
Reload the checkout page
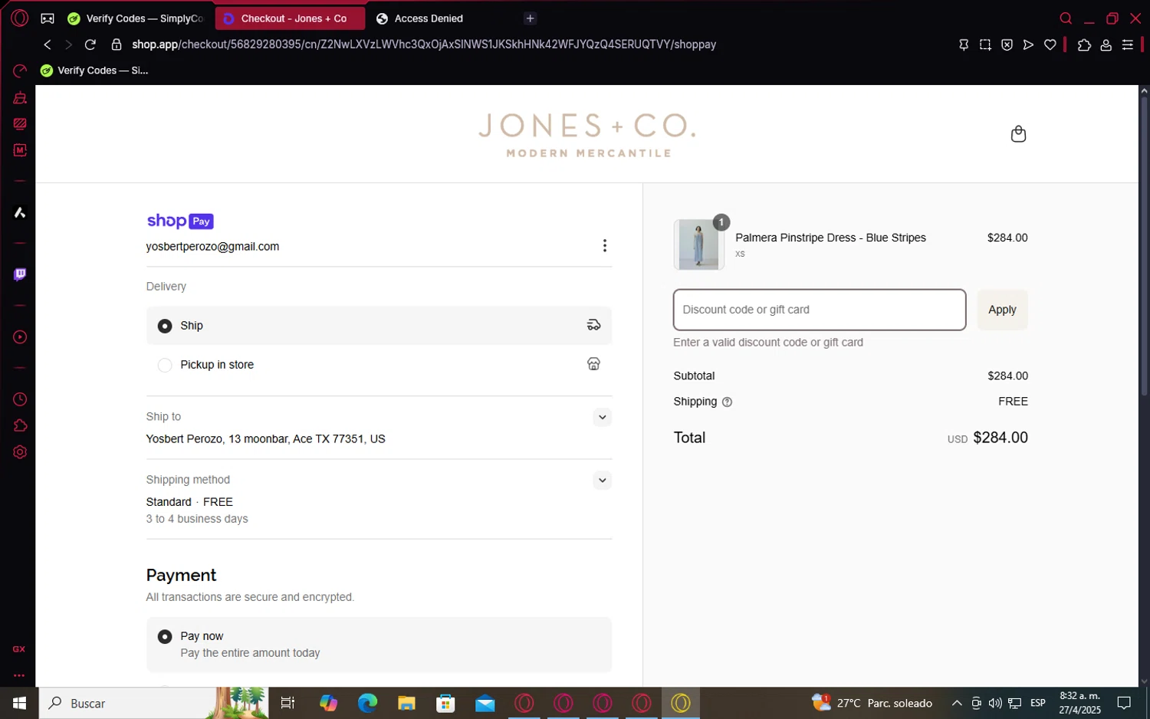coord(90,44)
